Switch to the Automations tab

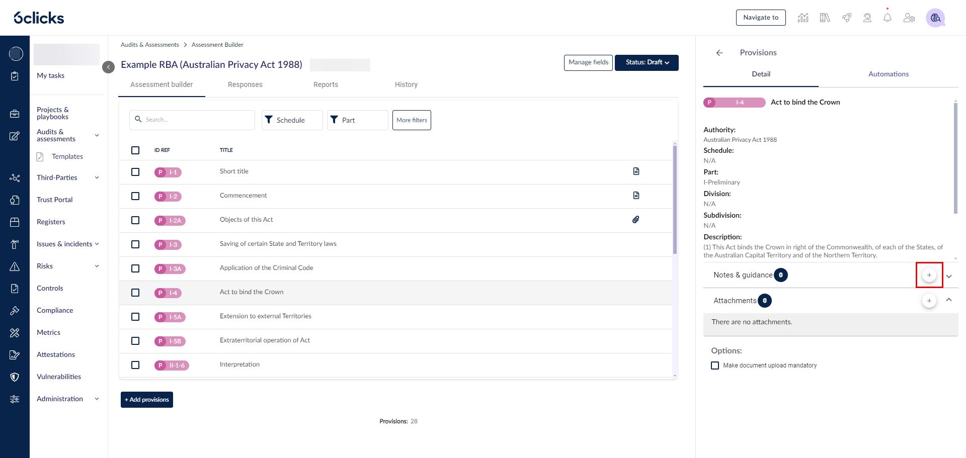click(x=889, y=74)
